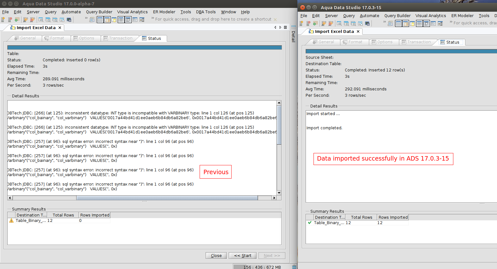
Task: Close the Import Excel Data tab in alpha-7 window
Action: (60, 28)
